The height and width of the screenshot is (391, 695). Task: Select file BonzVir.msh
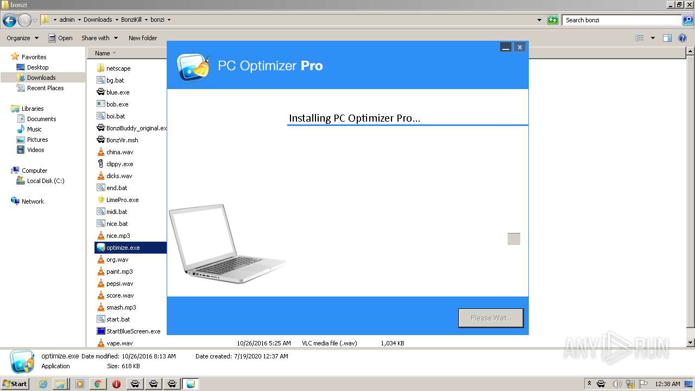coord(122,140)
